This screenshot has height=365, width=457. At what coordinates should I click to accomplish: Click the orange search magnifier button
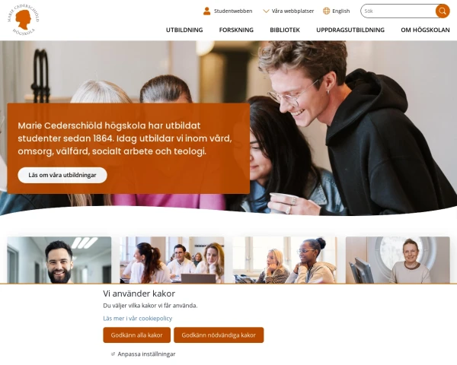tap(443, 11)
